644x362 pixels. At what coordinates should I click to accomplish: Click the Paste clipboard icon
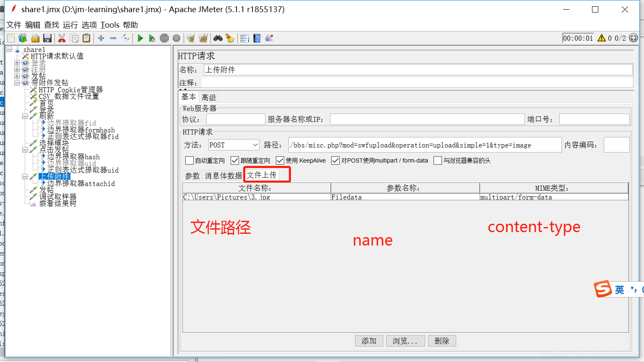[x=86, y=38]
